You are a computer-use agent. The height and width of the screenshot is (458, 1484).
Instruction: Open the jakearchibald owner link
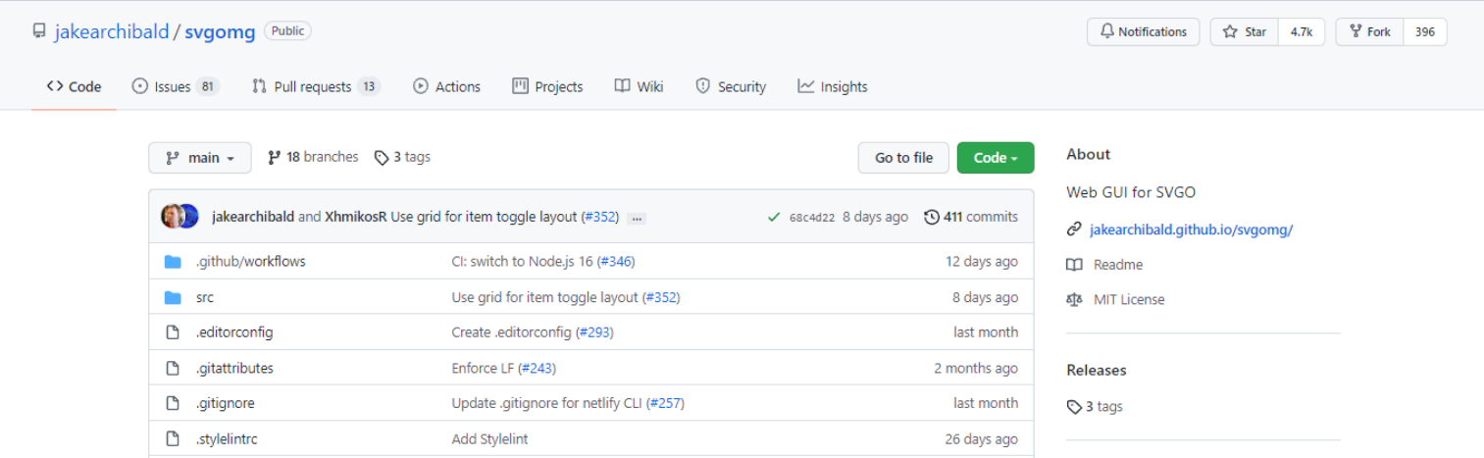[112, 31]
